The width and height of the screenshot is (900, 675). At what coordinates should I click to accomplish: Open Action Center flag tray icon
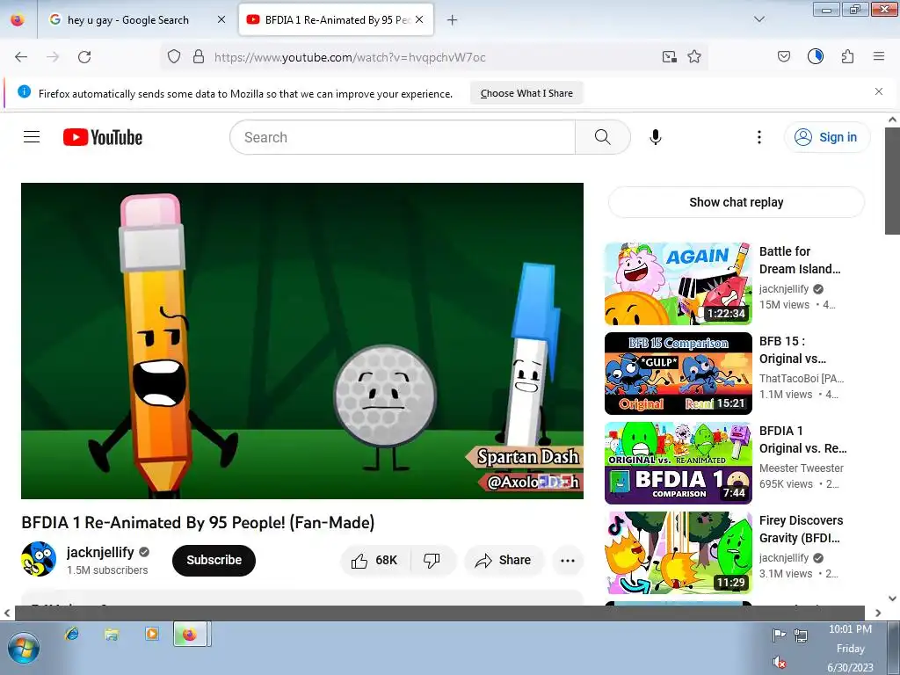click(779, 635)
